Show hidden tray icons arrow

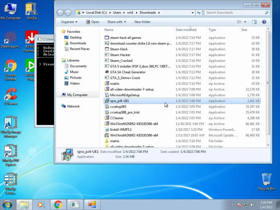point(232,205)
